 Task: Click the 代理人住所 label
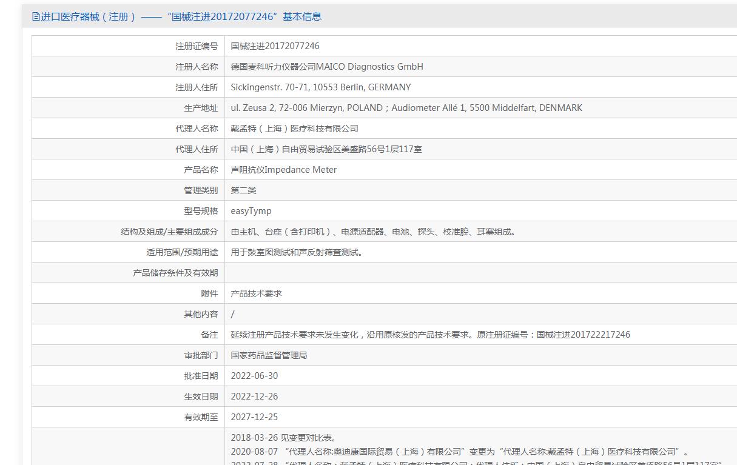tap(197, 149)
